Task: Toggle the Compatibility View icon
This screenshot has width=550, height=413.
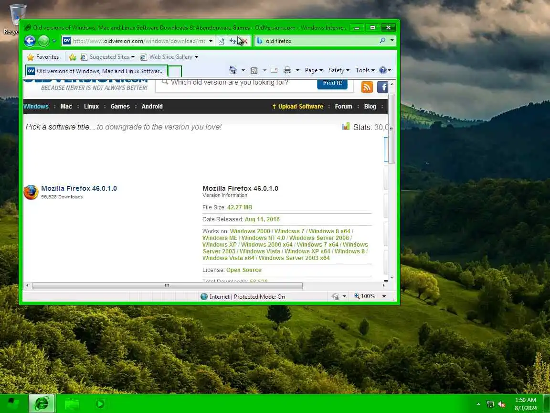Action: [x=222, y=41]
